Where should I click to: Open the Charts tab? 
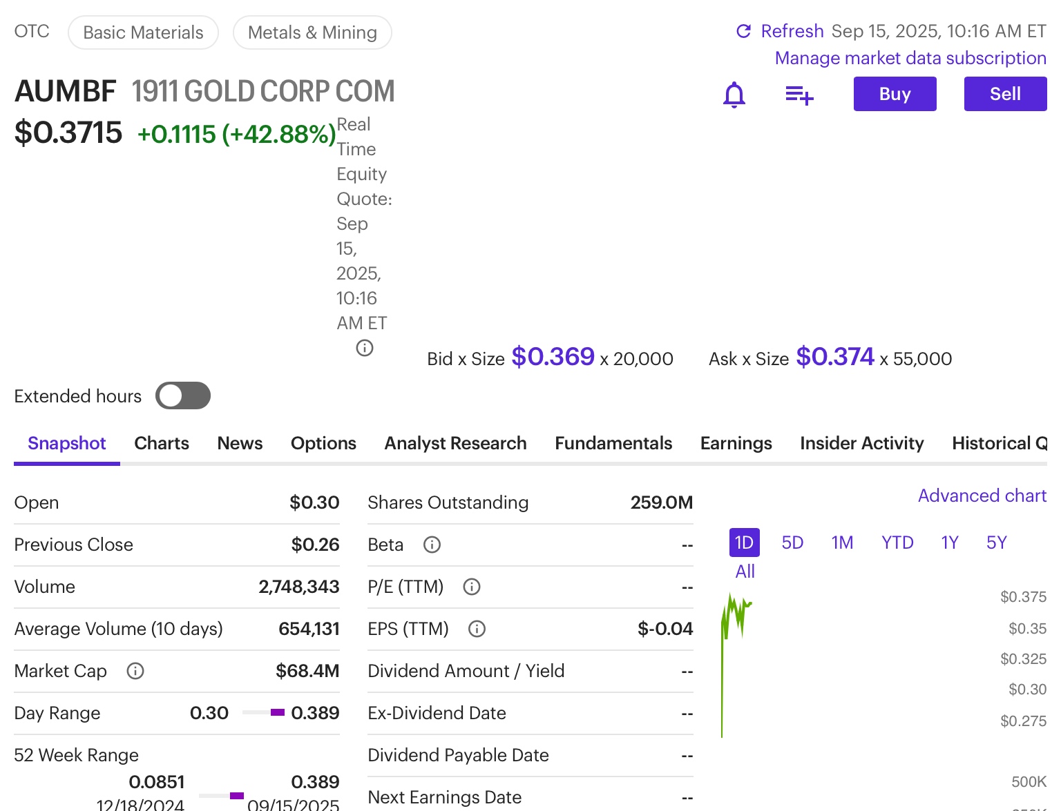(x=162, y=443)
